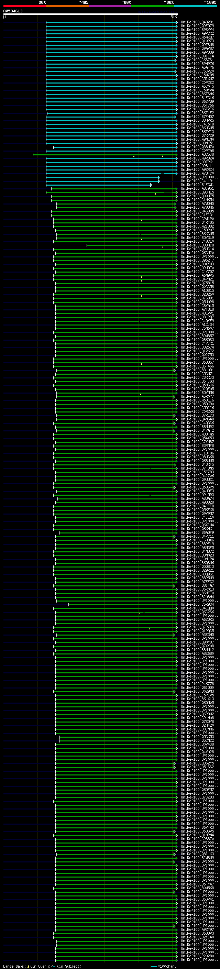The height and width of the screenshot is (969, 220).
Task: Select the AV534613 query sequence label
Action: point(13,11)
